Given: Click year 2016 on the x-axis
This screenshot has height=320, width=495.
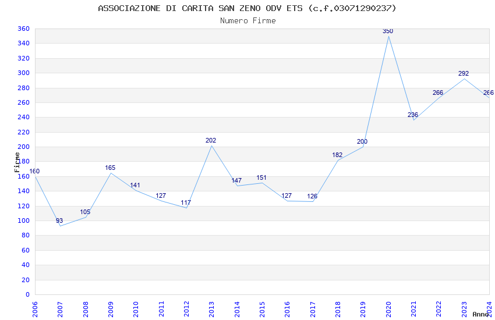Looking at the screenshot, I should [x=287, y=310].
